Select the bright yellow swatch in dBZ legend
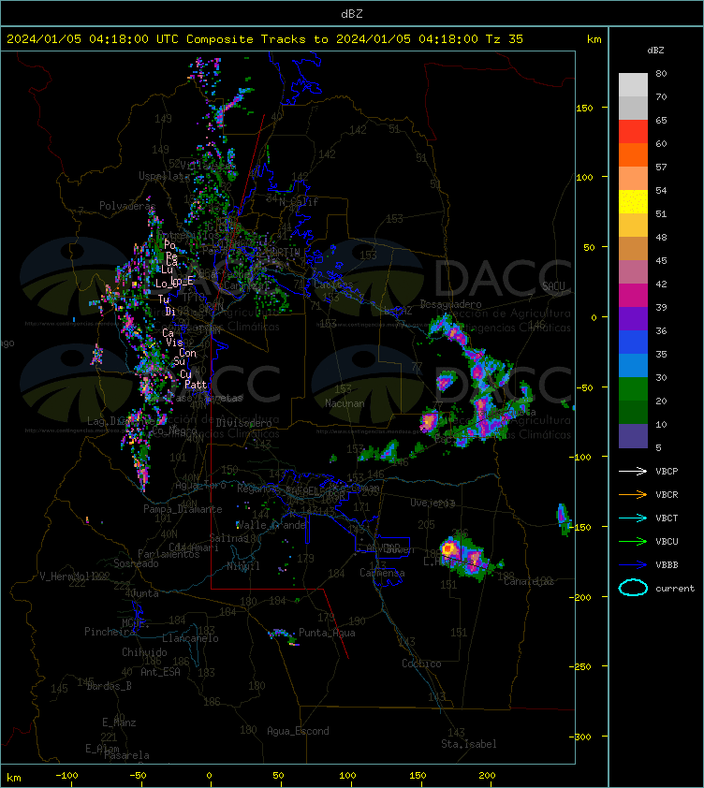The height and width of the screenshot is (788, 704). [633, 202]
